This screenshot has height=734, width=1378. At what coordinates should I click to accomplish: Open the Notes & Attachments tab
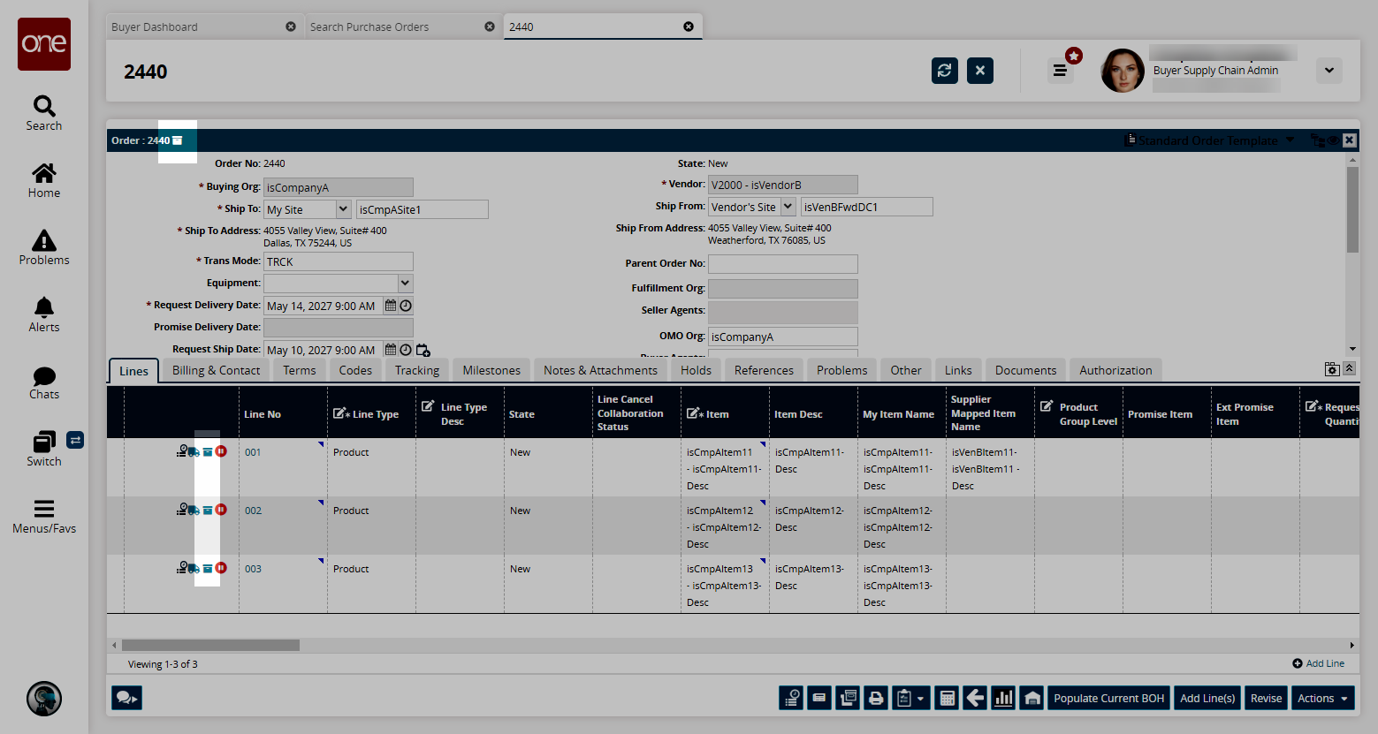click(600, 370)
